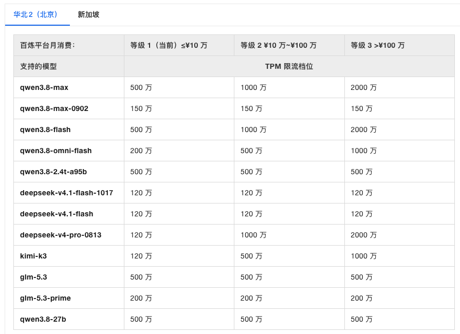
Task: Click the 等级 2 ¥10 万~¥100 万 header
Action: point(279,45)
